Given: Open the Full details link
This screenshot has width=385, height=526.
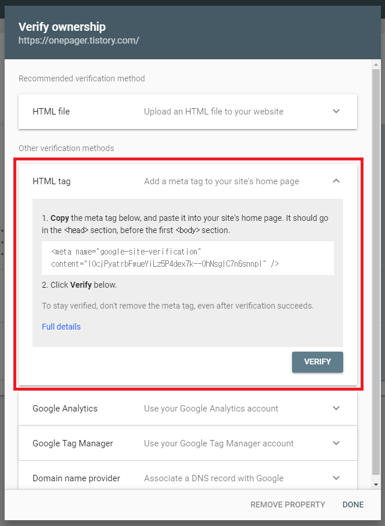Looking at the screenshot, I should coord(61,327).
